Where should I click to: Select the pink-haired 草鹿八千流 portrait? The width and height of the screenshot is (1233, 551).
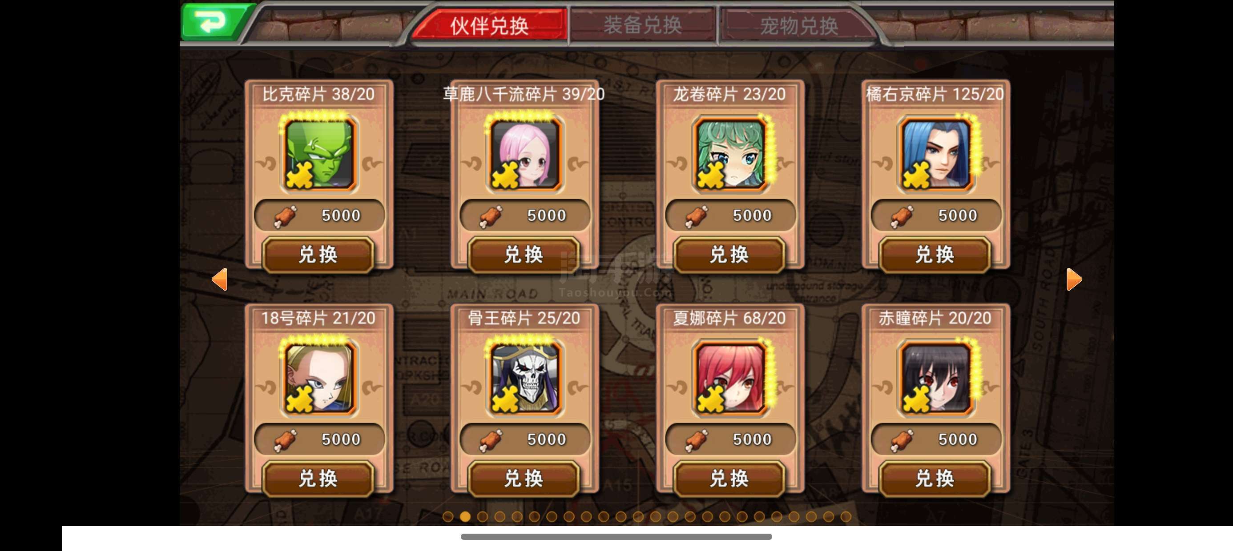(524, 154)
